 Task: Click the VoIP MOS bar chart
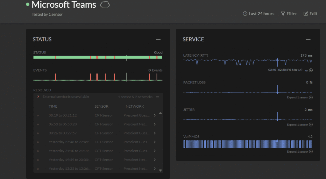click(247, 144)
